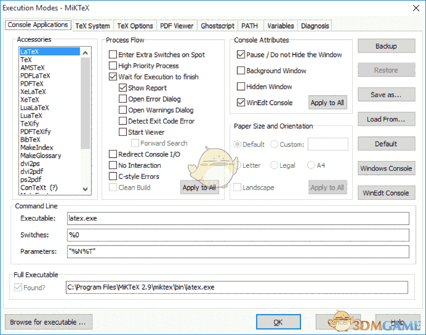
Task: Enable Detect Exit Code Error
Action: [123, 120]
